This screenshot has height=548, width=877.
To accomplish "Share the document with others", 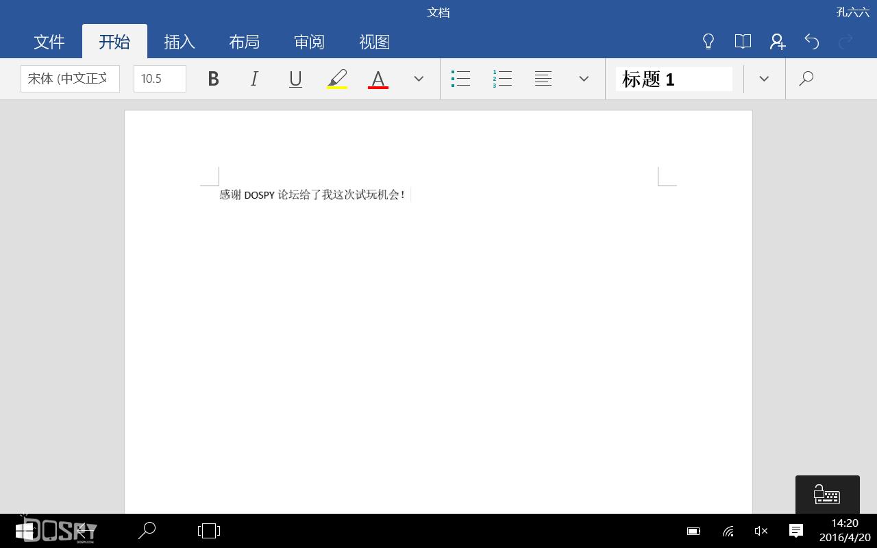I will click(777, 42).
